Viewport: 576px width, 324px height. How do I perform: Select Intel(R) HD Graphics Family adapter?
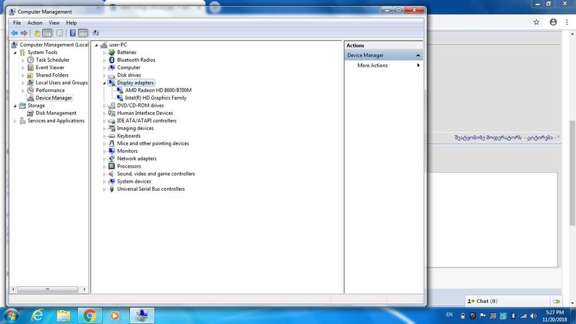[155, 98]
